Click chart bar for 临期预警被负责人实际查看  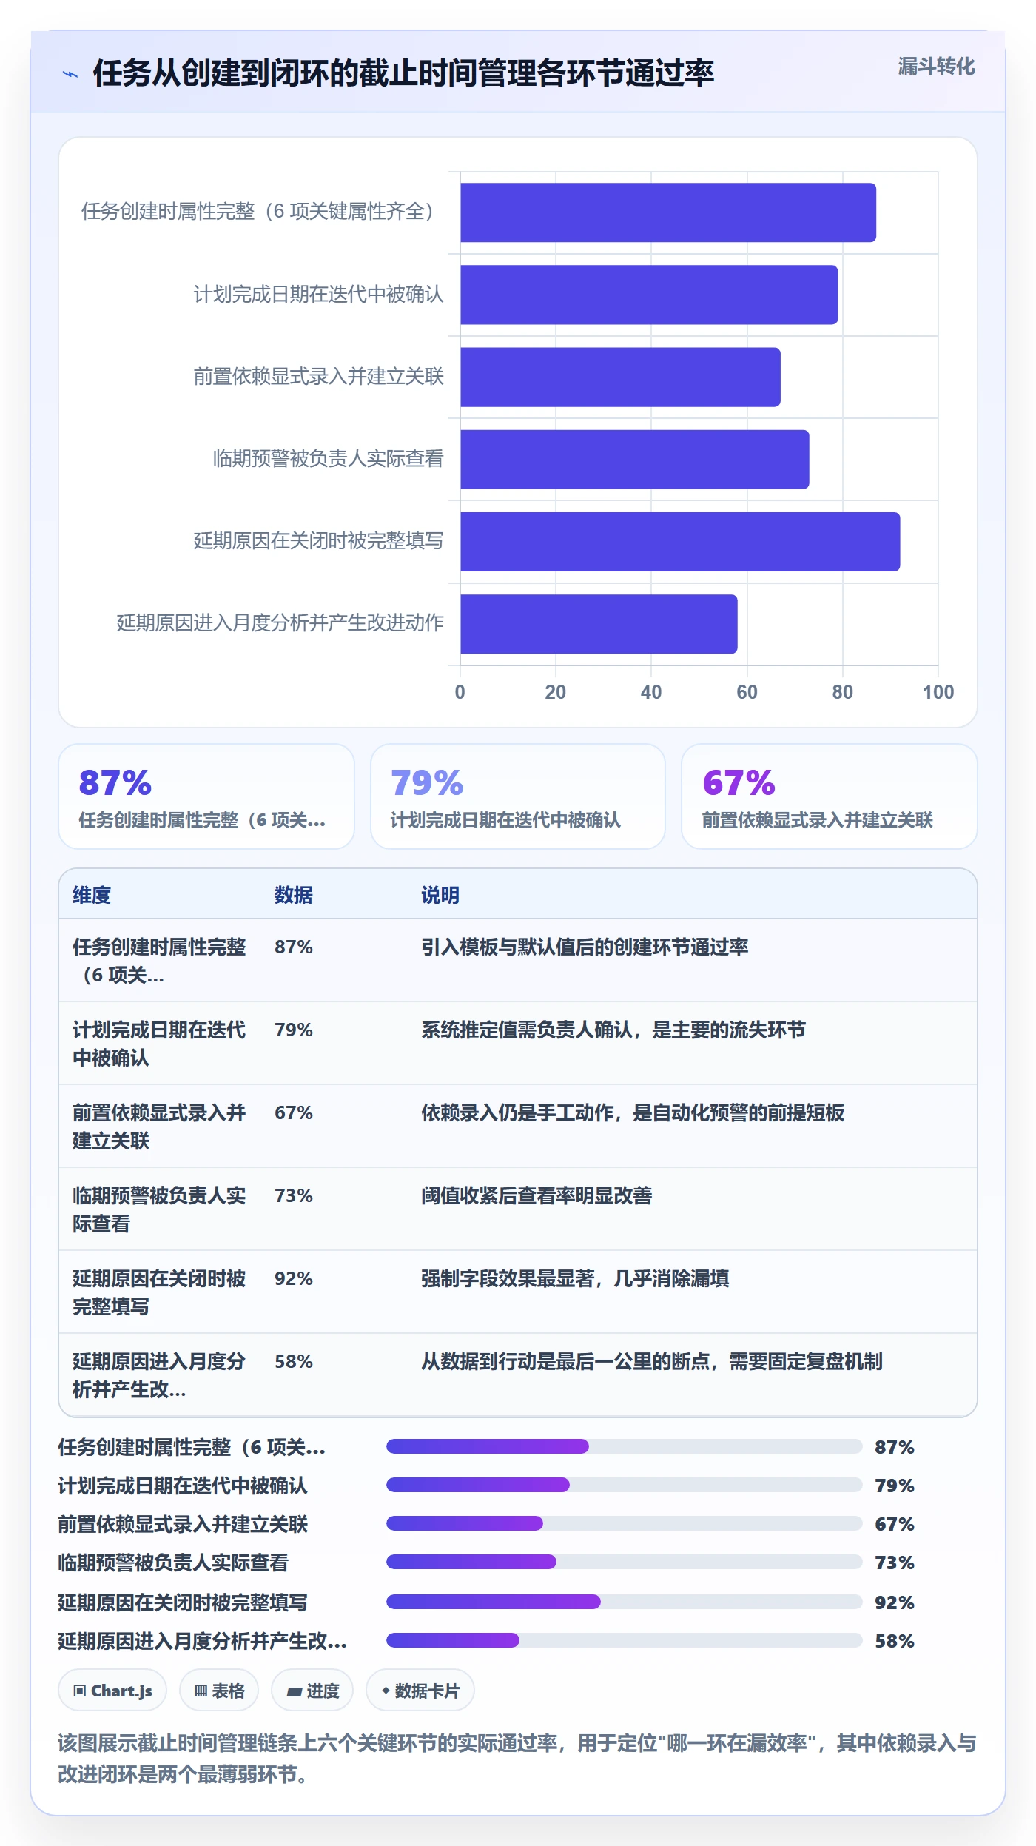tap(635, 459)
